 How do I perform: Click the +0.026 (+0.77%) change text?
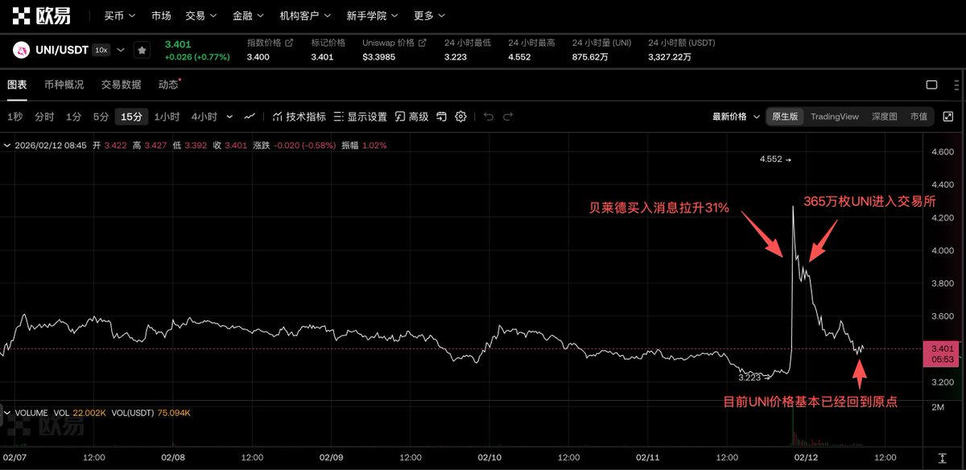pyautogui.click(x=197, y=57)
